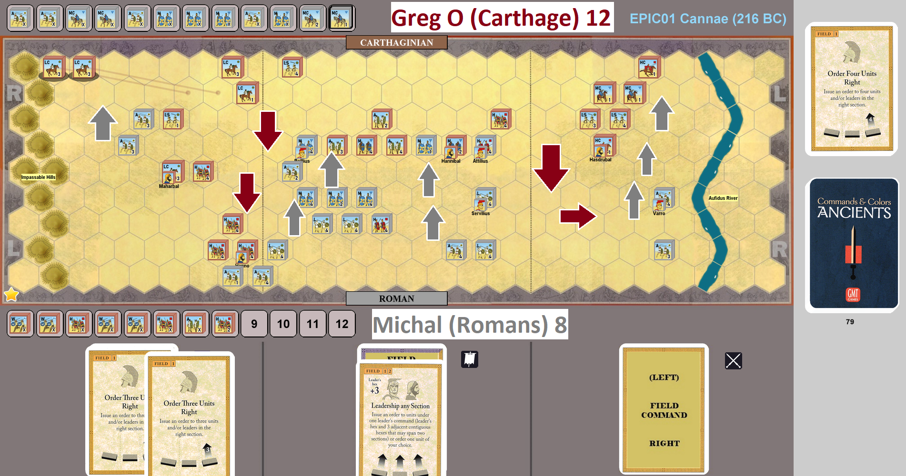
Task: Click victory banner slot 9
Action: click(x=254, y=324)
